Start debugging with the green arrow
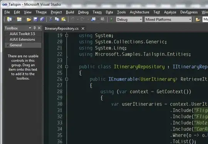This screenshot has height=144, width=208. [x=111, y=20]
